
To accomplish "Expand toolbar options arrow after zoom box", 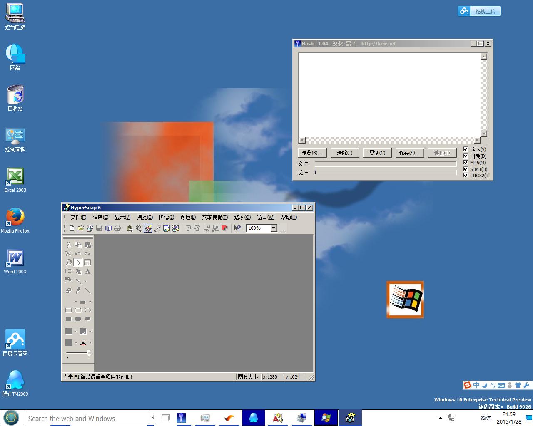I will click(x=283, y=230).
